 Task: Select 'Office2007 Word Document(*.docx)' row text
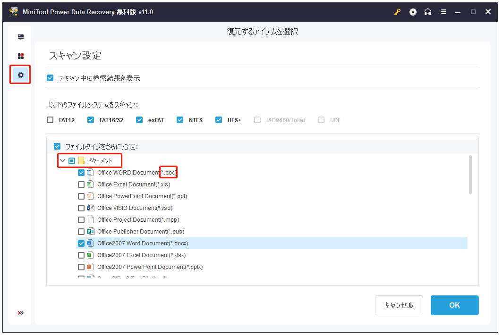point(143,243)
